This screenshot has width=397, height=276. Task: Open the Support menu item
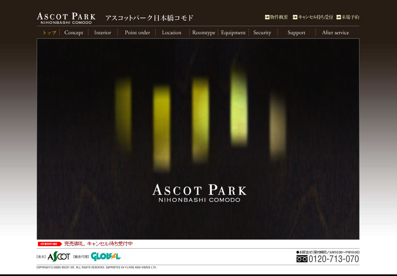(297, 33)
